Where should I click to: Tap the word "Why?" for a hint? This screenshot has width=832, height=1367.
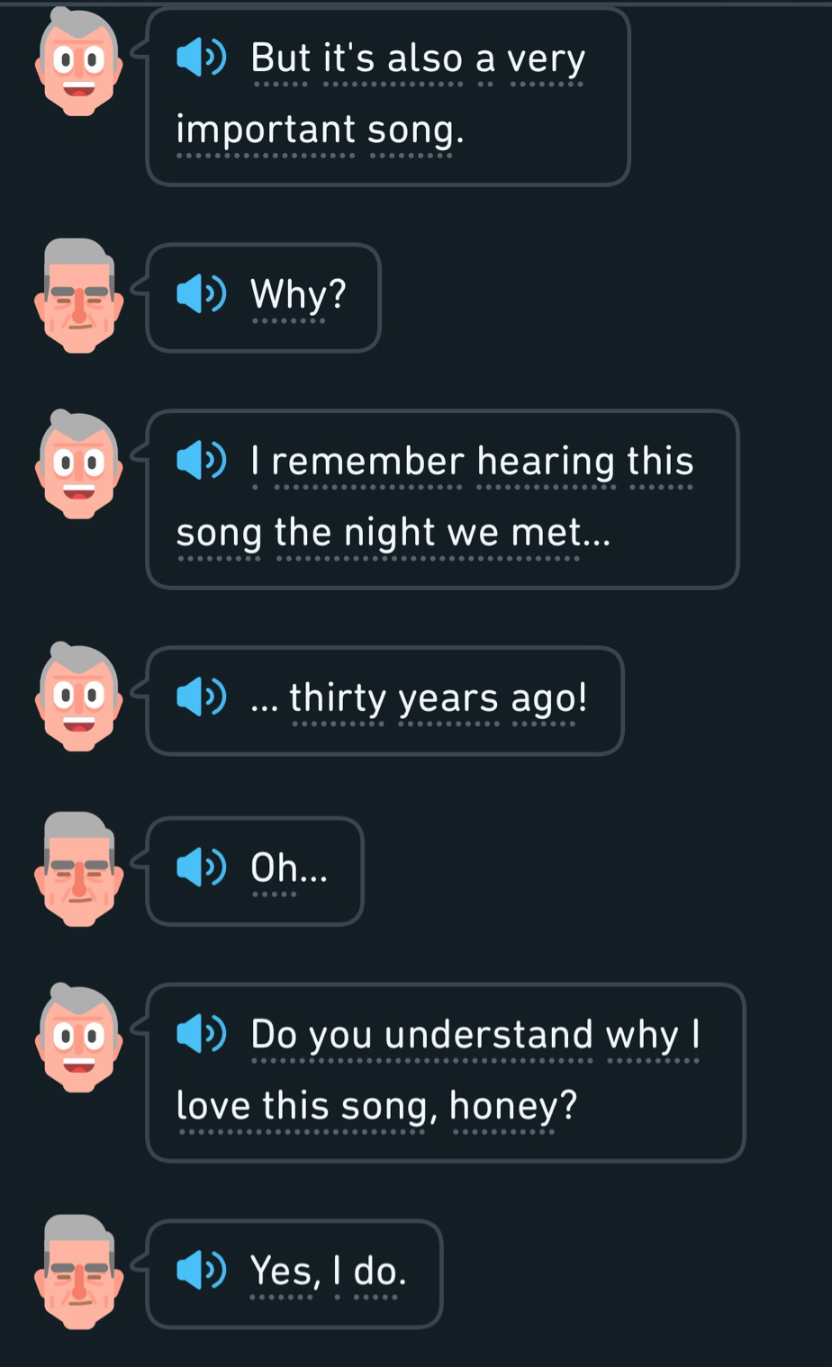point(298,295)
